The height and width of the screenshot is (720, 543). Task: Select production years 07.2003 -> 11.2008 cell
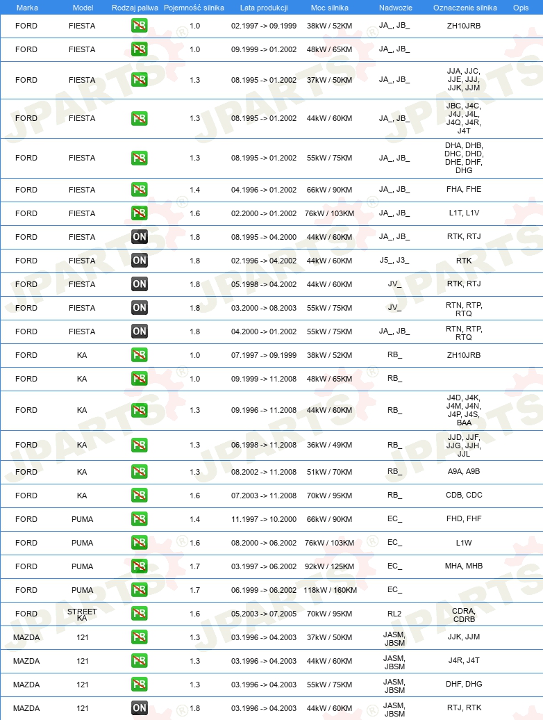(x=264, y=496)
